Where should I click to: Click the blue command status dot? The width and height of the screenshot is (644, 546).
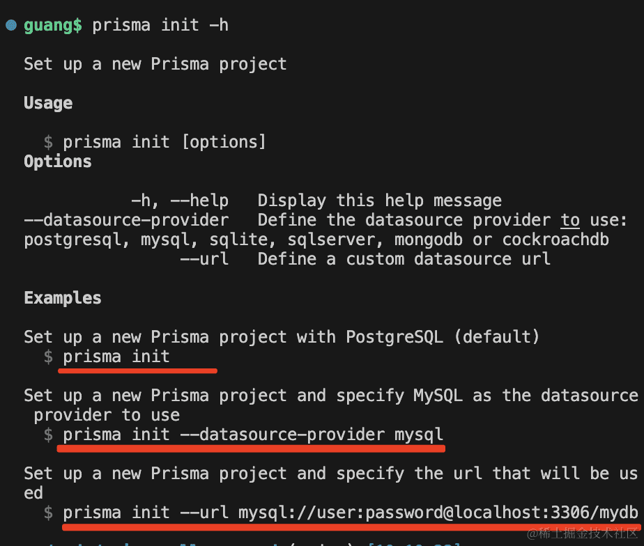[x=11, y=25]
